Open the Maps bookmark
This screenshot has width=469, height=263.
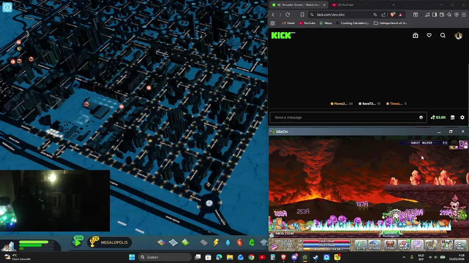325,23
